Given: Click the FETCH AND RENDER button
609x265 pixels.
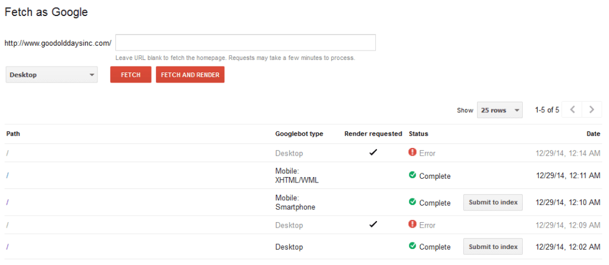Looking at the screenshot, I should 190,75.
